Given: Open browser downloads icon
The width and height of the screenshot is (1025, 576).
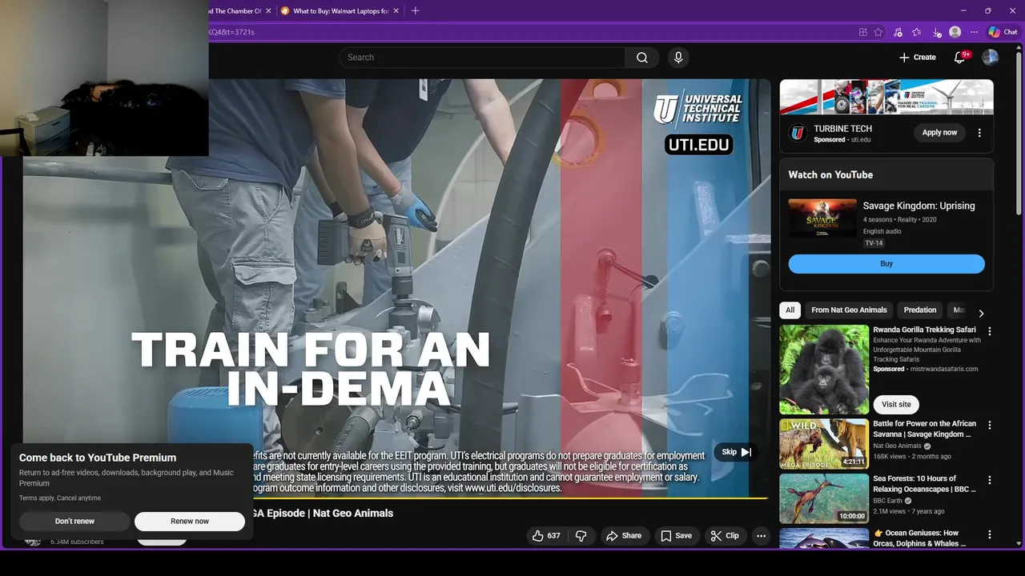Looking at the screenshot, I should coord(936,32).
